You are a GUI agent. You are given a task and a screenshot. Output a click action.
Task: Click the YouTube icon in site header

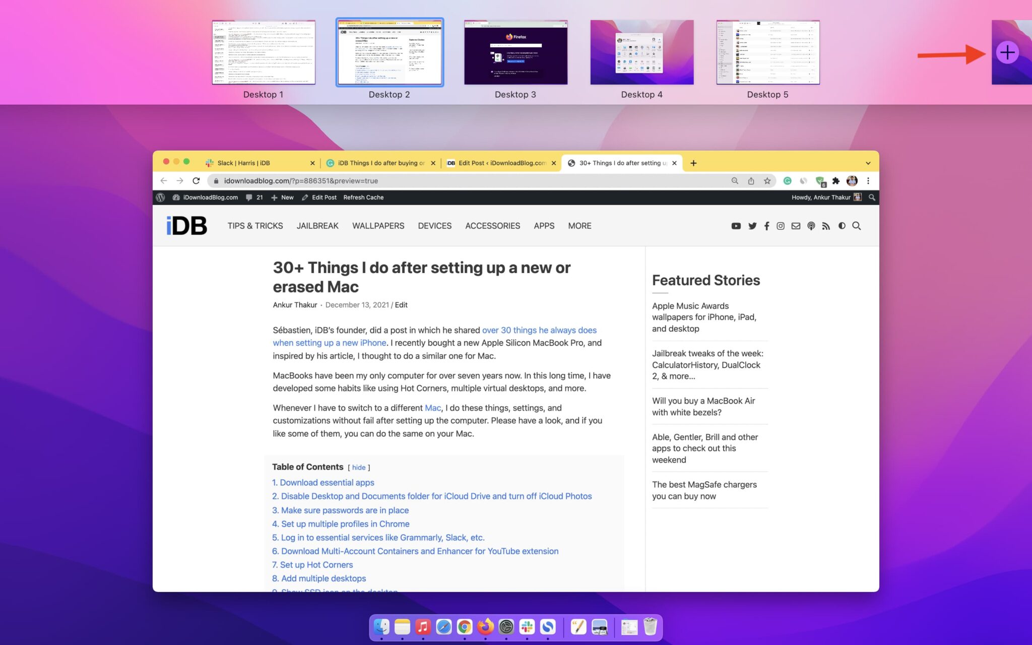point(736,226)
